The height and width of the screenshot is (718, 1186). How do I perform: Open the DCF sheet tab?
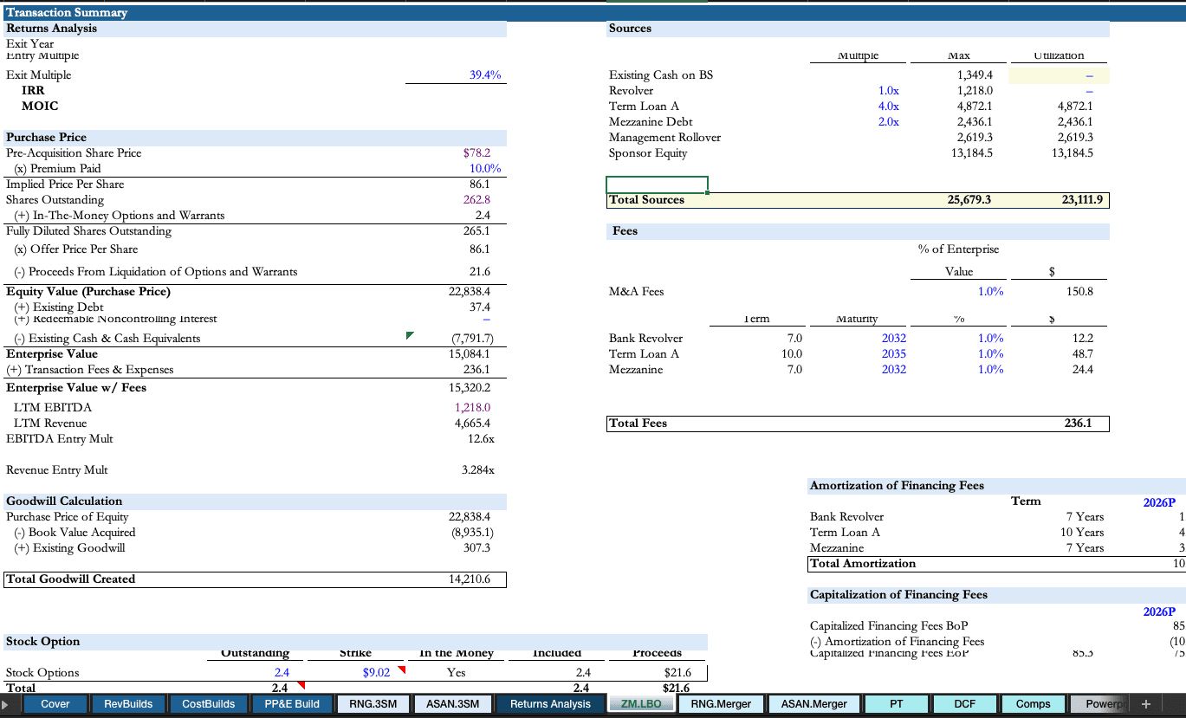tap(964, 704)
